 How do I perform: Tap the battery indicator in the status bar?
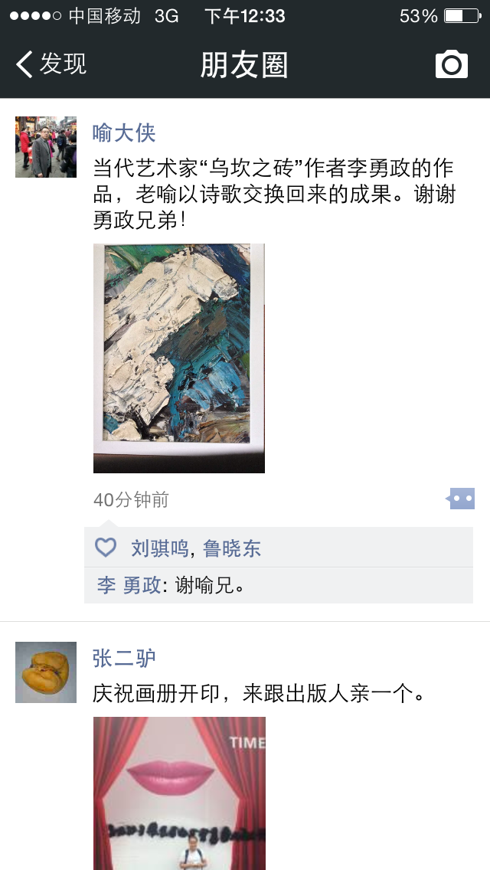(x=462, y=15)
